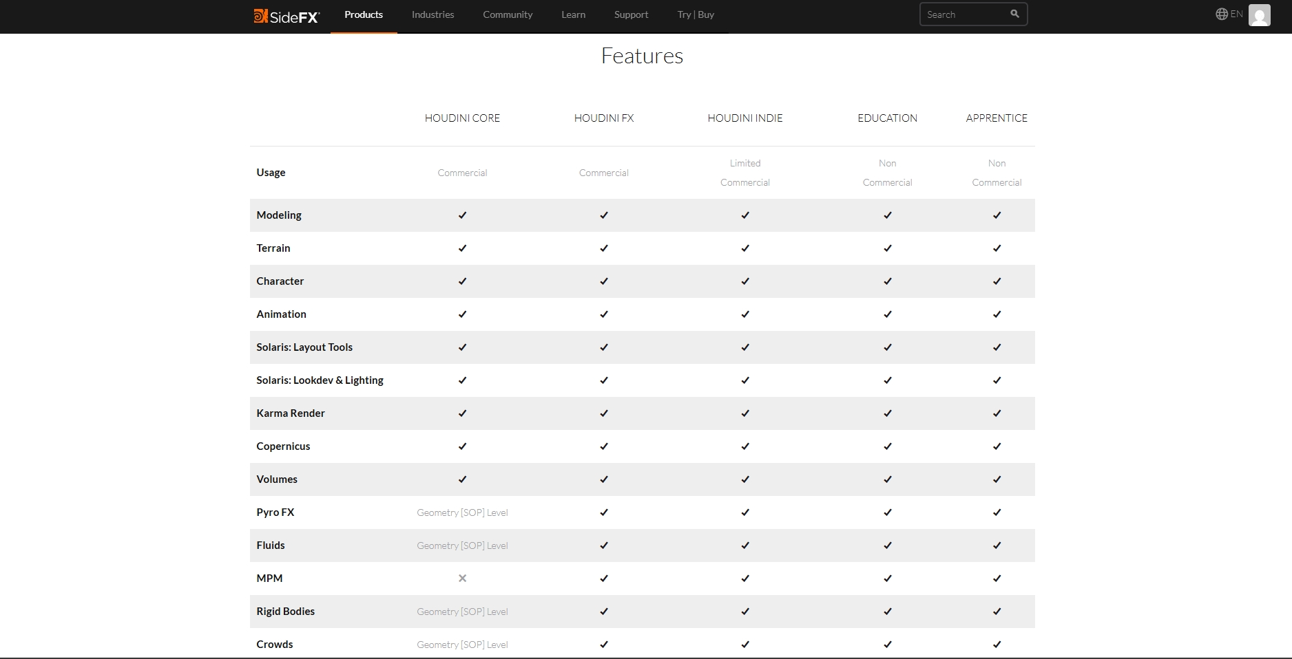Screen dimensions: 1292x659
Task: Click Fluids Geometry [SOP] Level text
Action: pos(462,545)
